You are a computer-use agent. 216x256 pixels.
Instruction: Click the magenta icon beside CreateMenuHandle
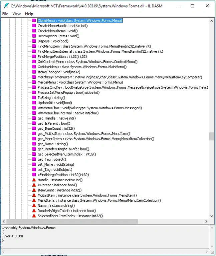tap(34, 26)
